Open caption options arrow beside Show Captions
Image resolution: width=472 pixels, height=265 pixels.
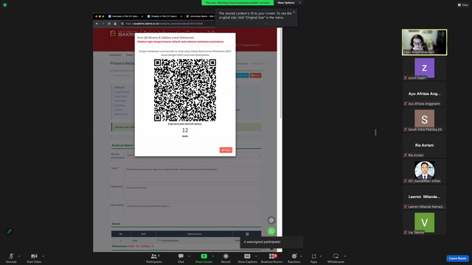click(256, 256)
